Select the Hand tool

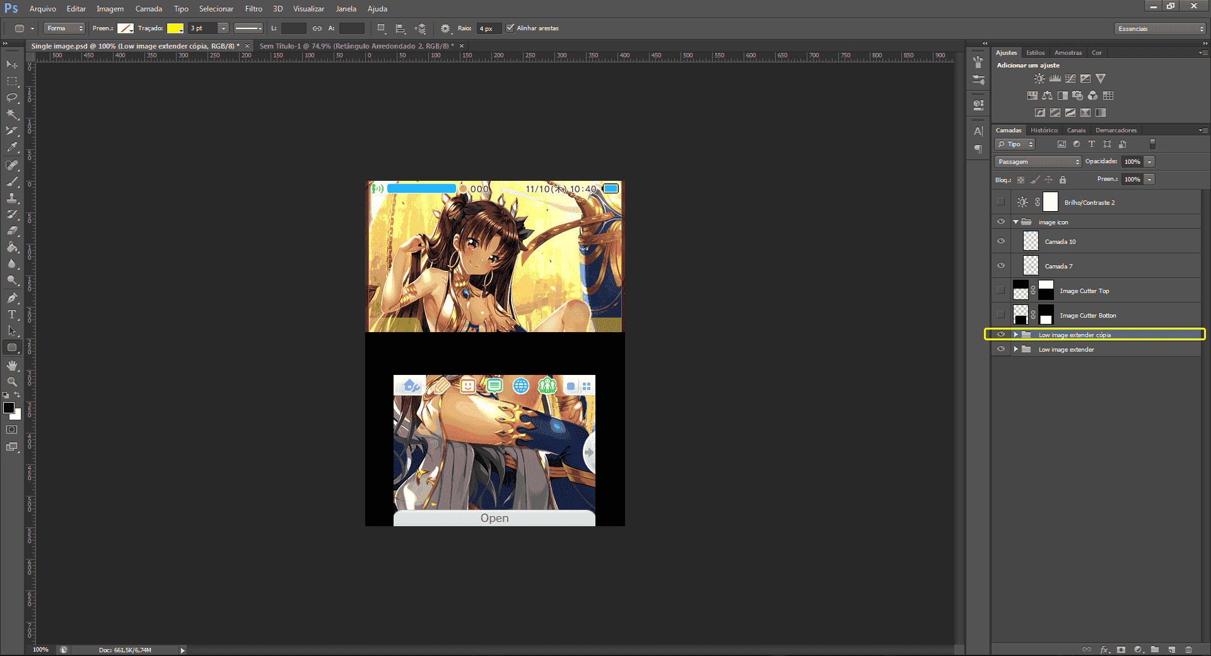pos(12,365)
